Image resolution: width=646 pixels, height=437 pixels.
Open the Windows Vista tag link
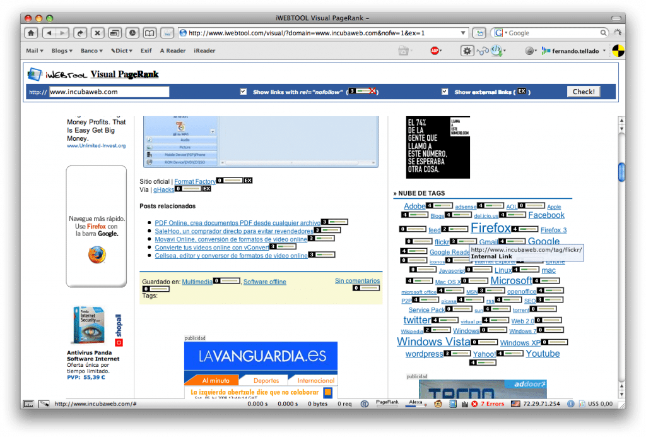[433, 342]
